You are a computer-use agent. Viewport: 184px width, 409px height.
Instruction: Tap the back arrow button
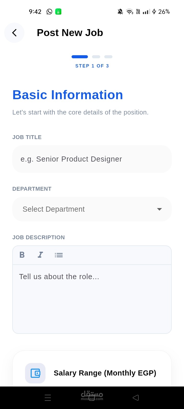click(x=14, y=33)
